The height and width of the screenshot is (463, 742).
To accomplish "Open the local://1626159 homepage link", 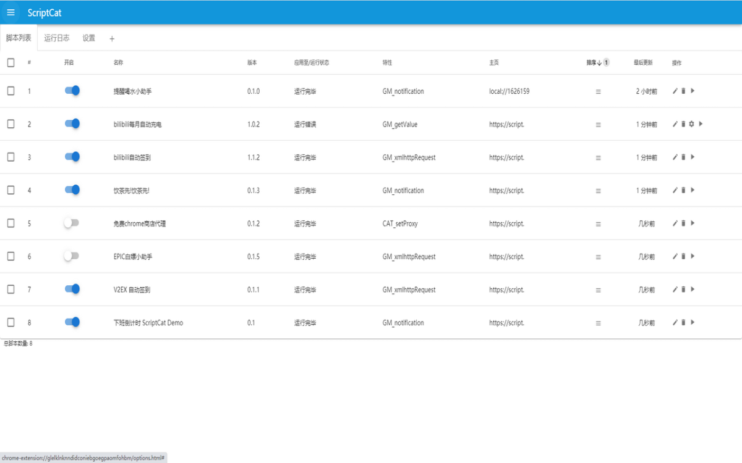I will click(x=509, y=91).
